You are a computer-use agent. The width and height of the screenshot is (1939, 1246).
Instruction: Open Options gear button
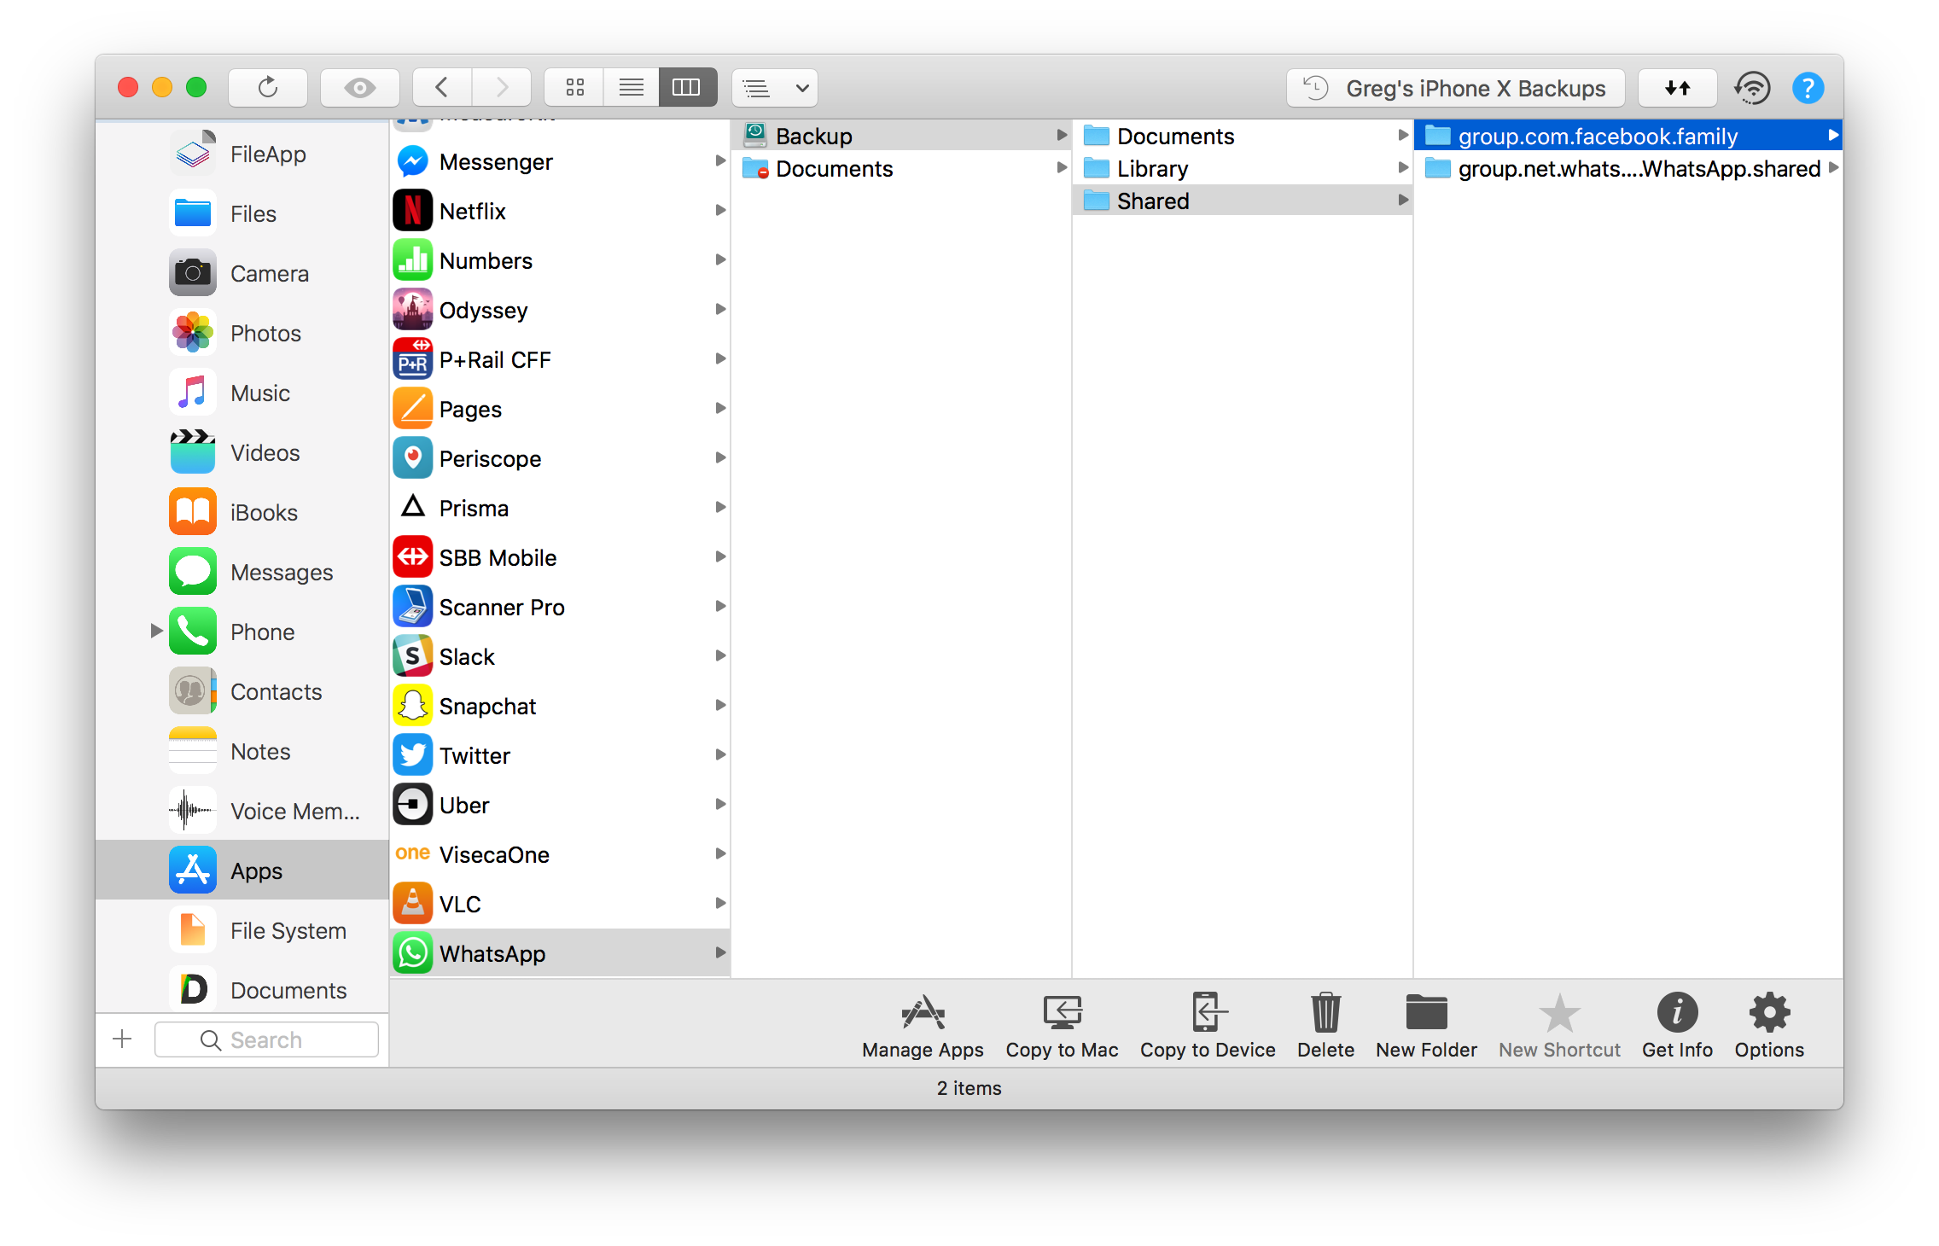1769,1027
